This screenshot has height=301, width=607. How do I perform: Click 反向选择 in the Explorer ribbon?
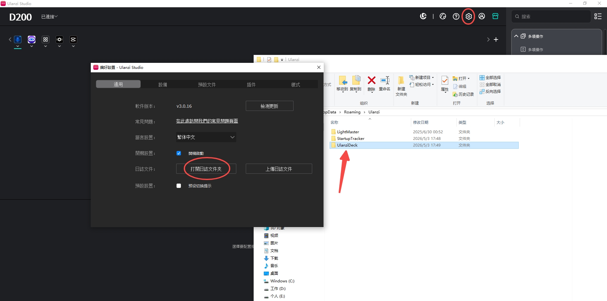(490, 91)
